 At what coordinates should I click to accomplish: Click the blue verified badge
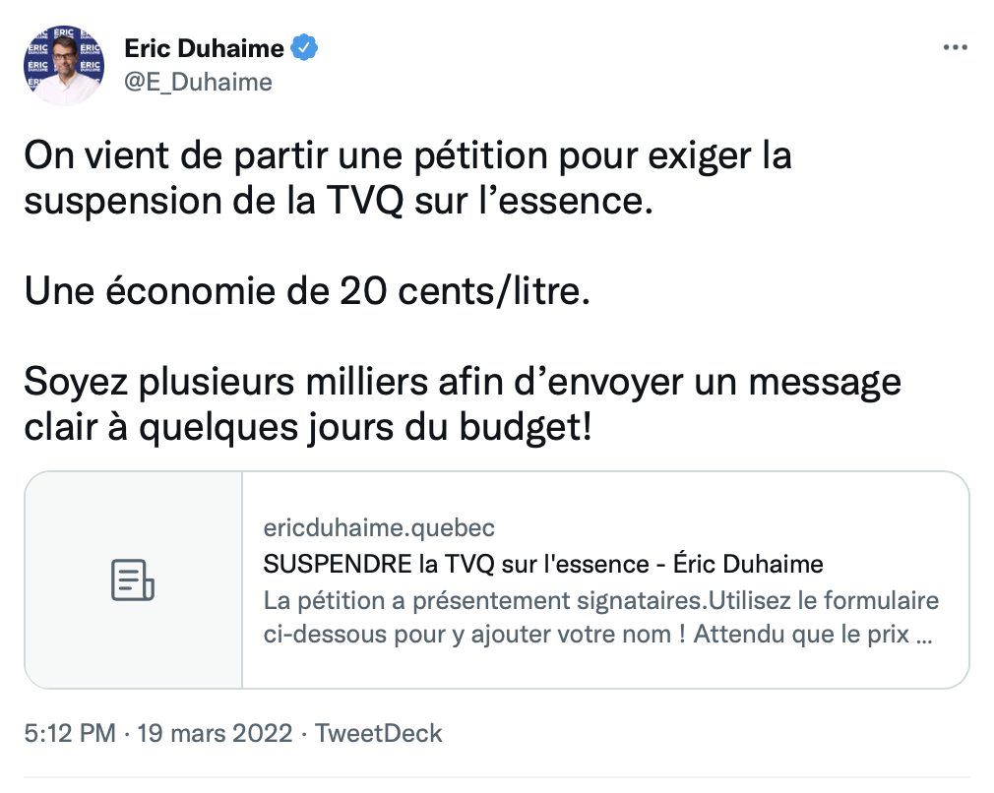(x=305, y=47)
